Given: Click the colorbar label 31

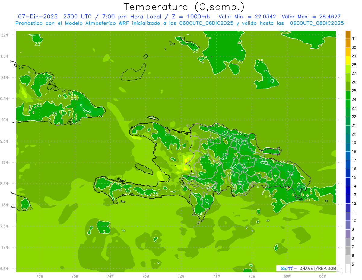Looking at the screenshot, I should click(354, 39).
